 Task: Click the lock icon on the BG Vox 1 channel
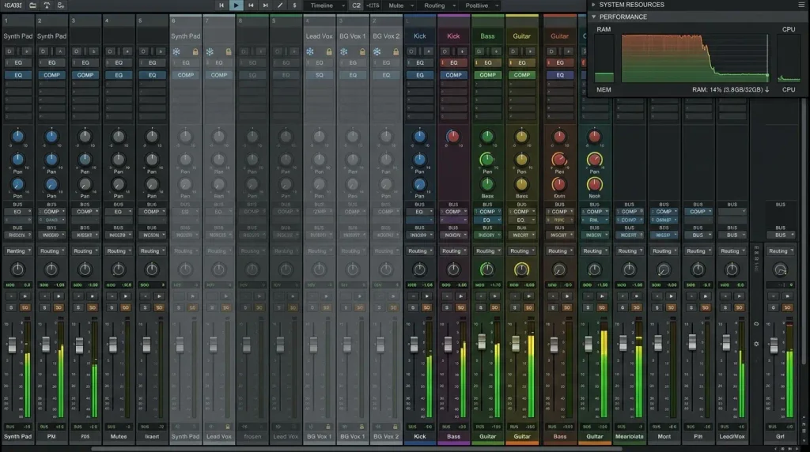tap(362, 51)
